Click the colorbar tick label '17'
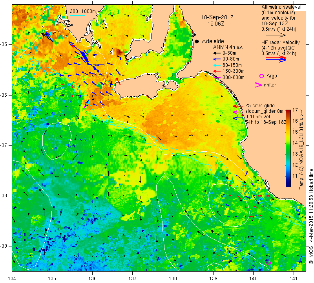This screenshot has height=283, width=314. (x=295, y=110)
